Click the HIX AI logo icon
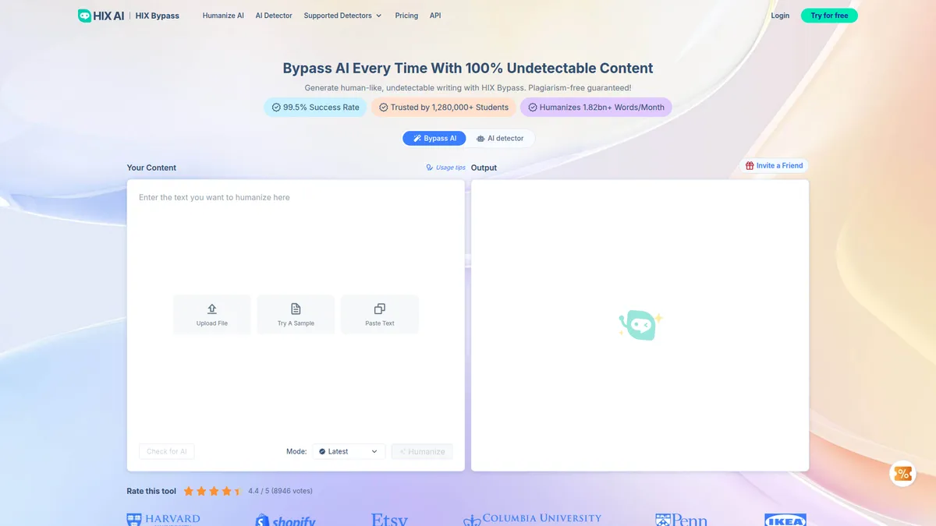Image resolution: width=936 pixels, height=526 pixels. click(x=85, y=16)
